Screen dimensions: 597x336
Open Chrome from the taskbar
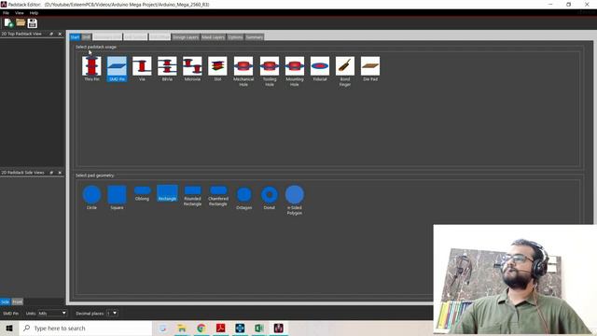pos(201,328)
